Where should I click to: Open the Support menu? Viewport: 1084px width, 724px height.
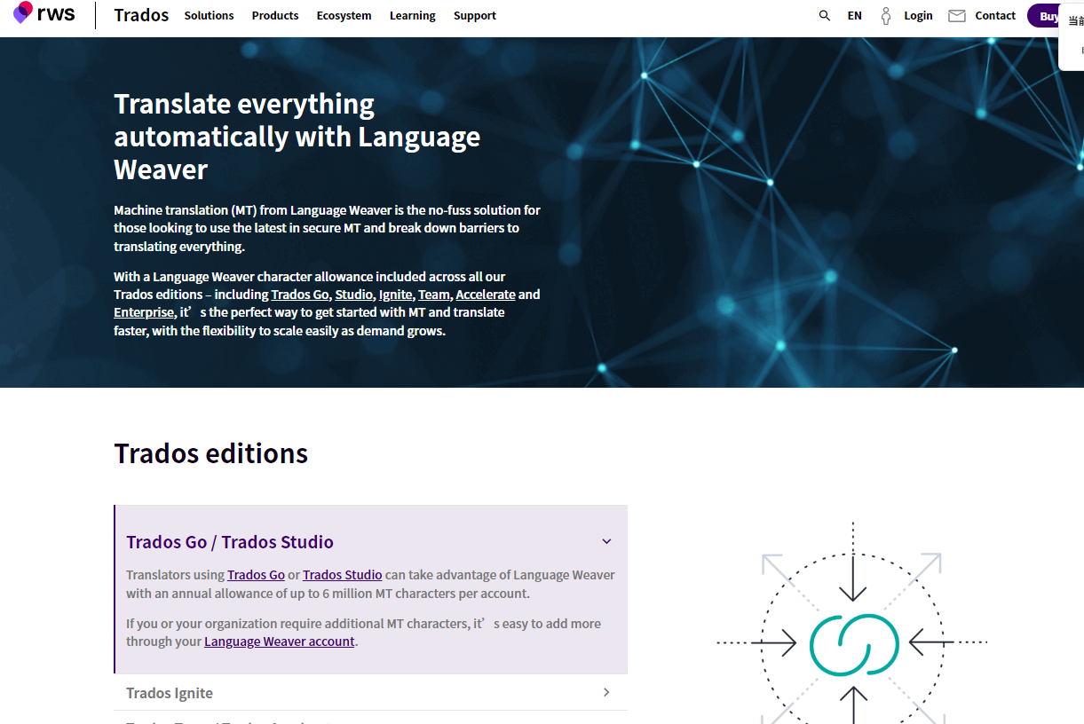click(474, 16)
